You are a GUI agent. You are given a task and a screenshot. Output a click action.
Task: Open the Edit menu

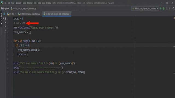pyautogui.click(x=9, y=3)
